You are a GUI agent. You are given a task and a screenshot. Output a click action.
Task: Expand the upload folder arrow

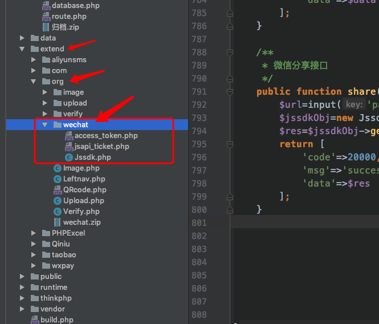click(x=44, y=103)
